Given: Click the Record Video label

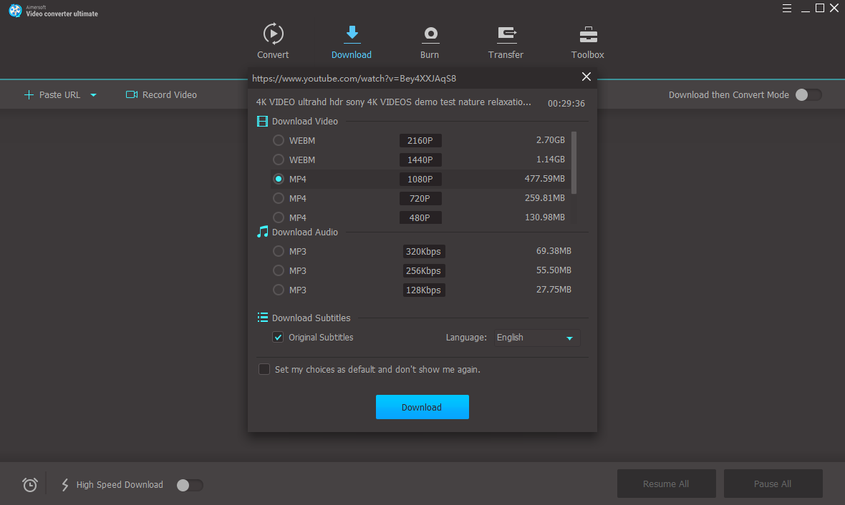Looking at the screenshot, I should (x=170, y=94).
